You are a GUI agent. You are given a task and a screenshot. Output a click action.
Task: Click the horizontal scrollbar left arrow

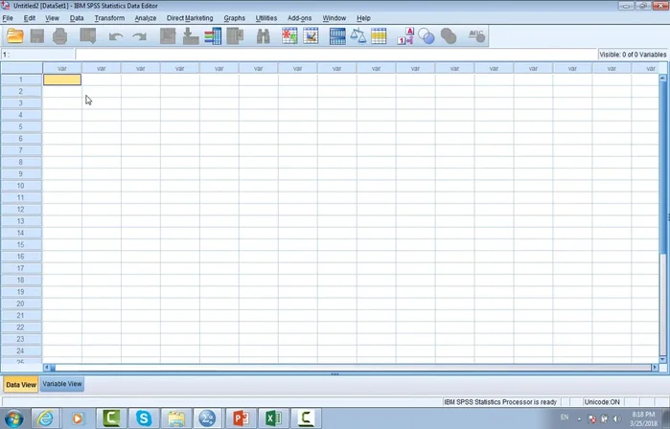[47, 367]
